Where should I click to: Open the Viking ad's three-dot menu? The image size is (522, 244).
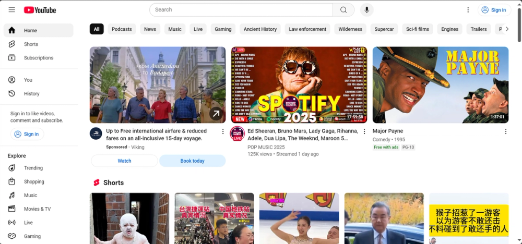pyautogui.click(x=223, y=131)
